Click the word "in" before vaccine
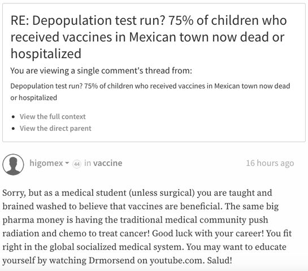The image size is (308, 271). tap(88, 163)
